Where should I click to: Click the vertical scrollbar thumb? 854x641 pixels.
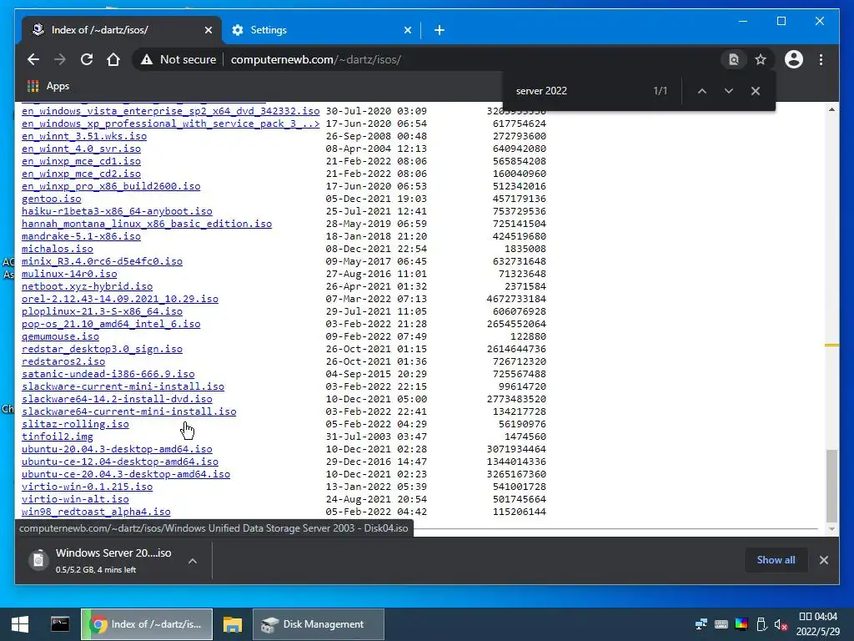pos(831,485)
